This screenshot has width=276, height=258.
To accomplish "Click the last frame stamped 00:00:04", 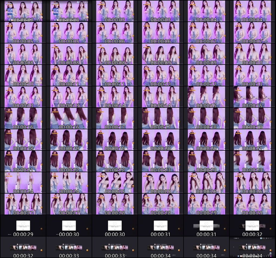I will click(252, 11).
